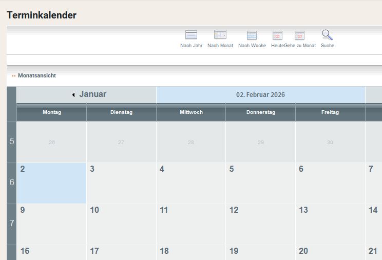The height and width of the screenshot is (260, 382).
Task: Open the Gehe zu Monat icon
Action: coord(300,35)
